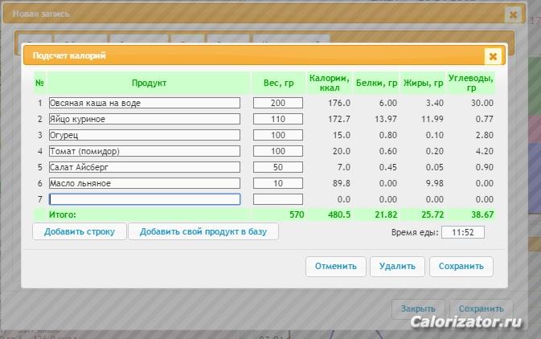Focus the empty product field in row 7
The height and width of the screenshot is (339, 541).
pos(145,199)
